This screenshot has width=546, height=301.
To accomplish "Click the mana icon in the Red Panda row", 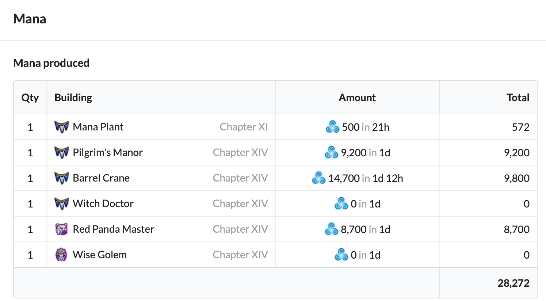I will click(x=330, y=229).
